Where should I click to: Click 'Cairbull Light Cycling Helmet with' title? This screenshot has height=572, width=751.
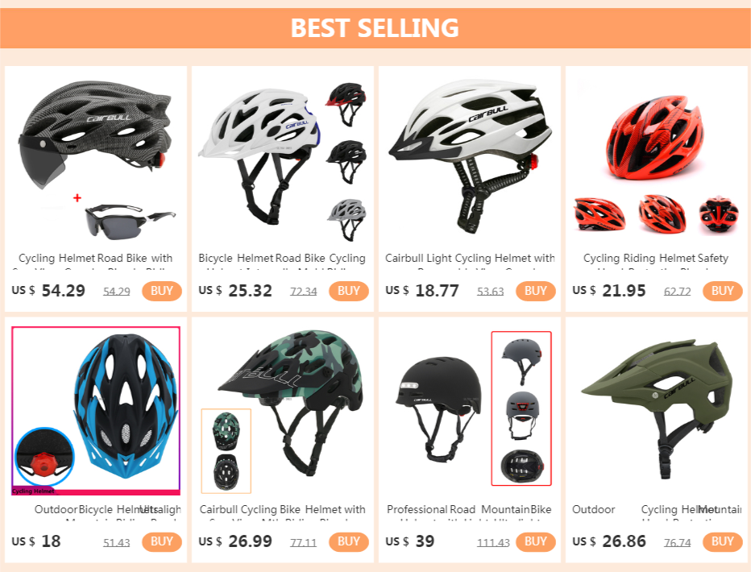(470, 259)
